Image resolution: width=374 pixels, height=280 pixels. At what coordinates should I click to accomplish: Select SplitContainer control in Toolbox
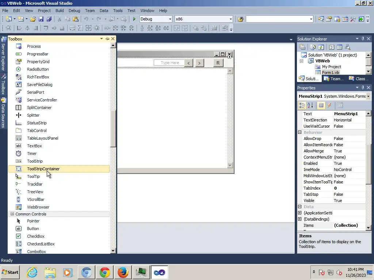tap(59, 108)
